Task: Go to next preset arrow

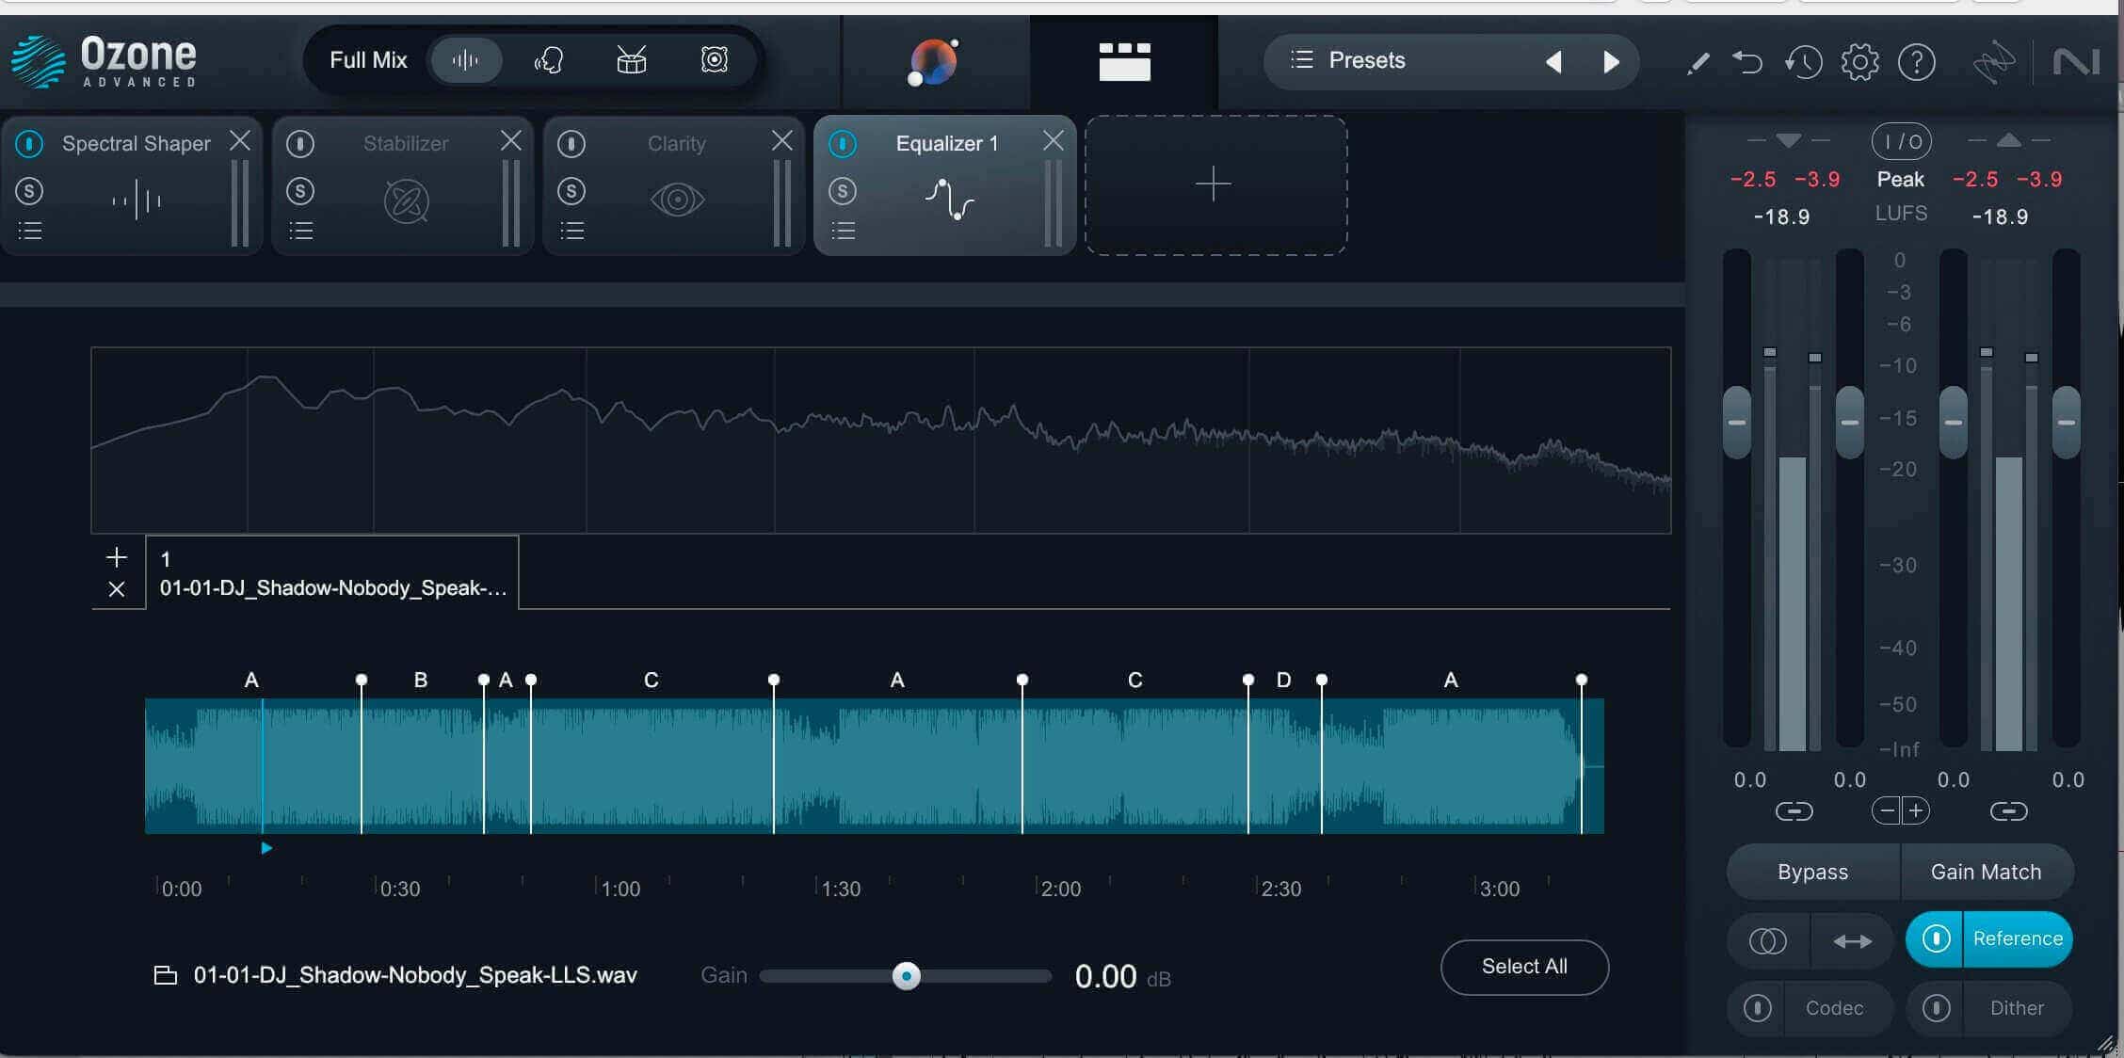Action: click(x=1611, y=62)
